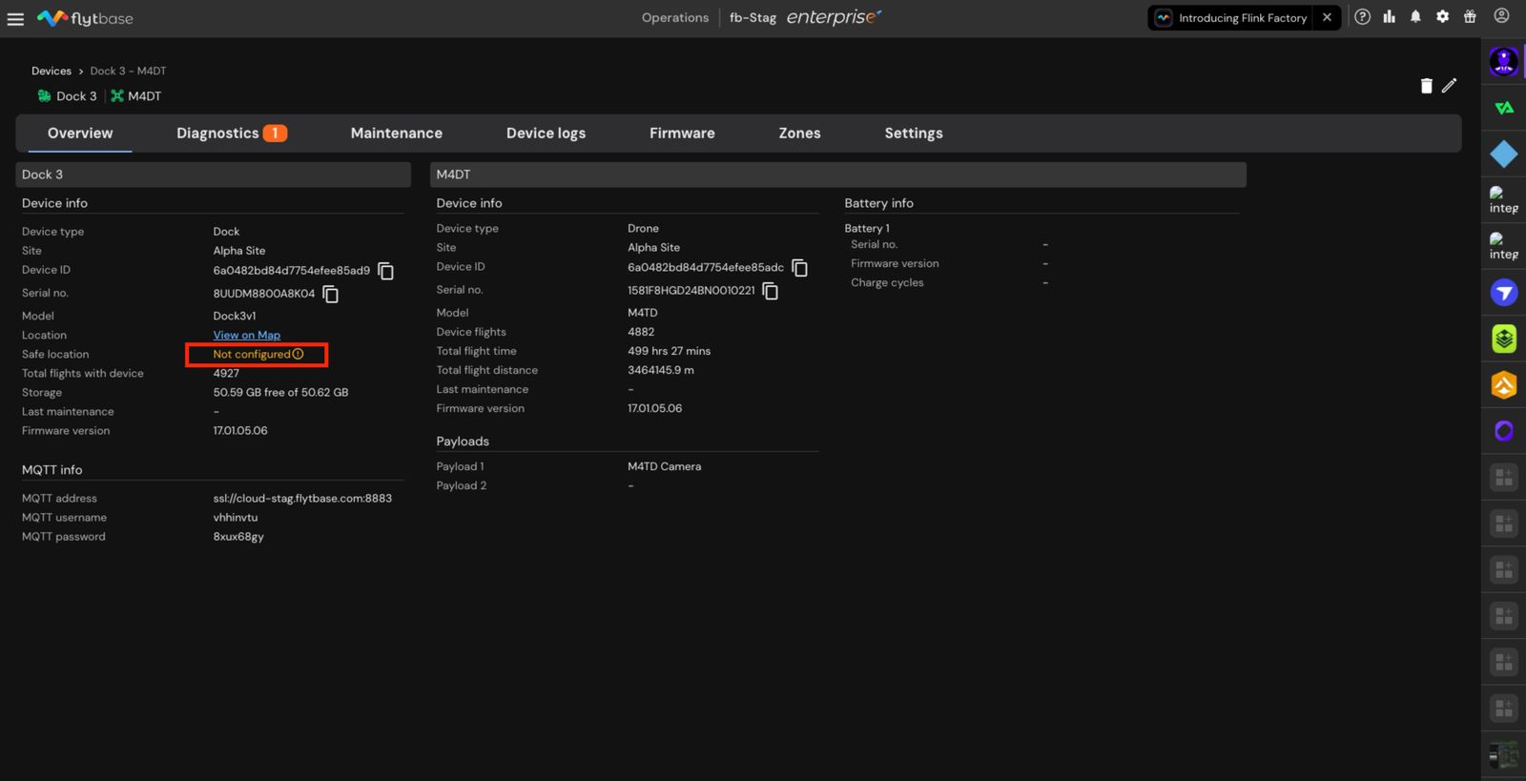Viewport: 1526px width, 781px height.
Task: Select the flight time 499 hrs 27 mins
Action: pos(669,351)
